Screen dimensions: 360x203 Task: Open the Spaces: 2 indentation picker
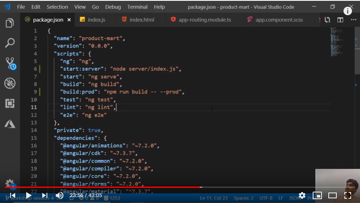click(243, 198)
